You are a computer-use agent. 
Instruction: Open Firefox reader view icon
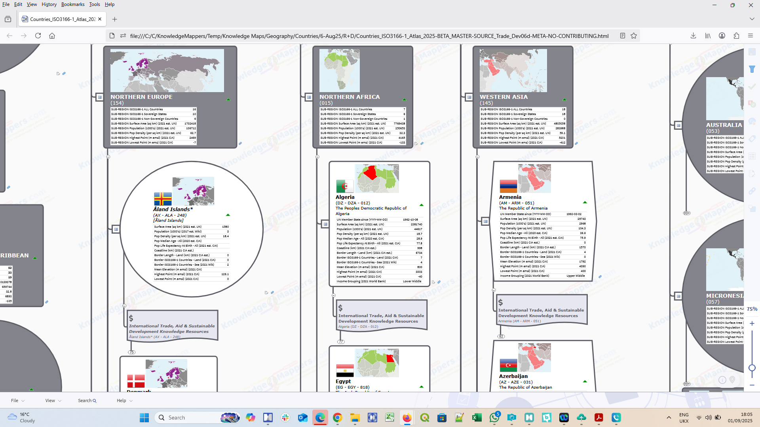click(x=623, y=36)
